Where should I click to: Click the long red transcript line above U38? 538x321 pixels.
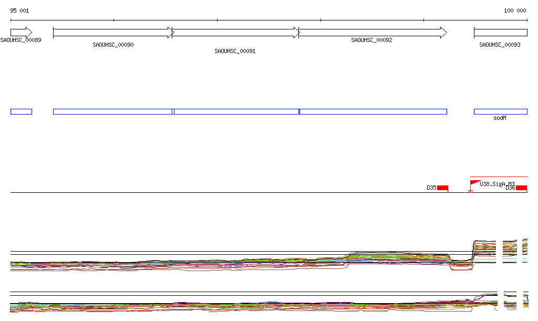point(499,177)
